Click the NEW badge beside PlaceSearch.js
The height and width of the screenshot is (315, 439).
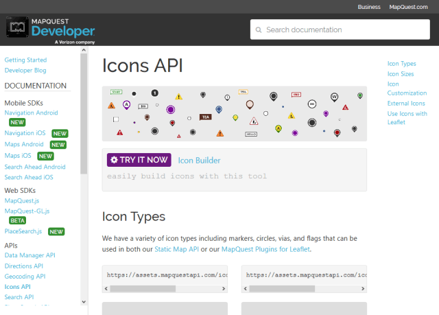click(56, 231)
